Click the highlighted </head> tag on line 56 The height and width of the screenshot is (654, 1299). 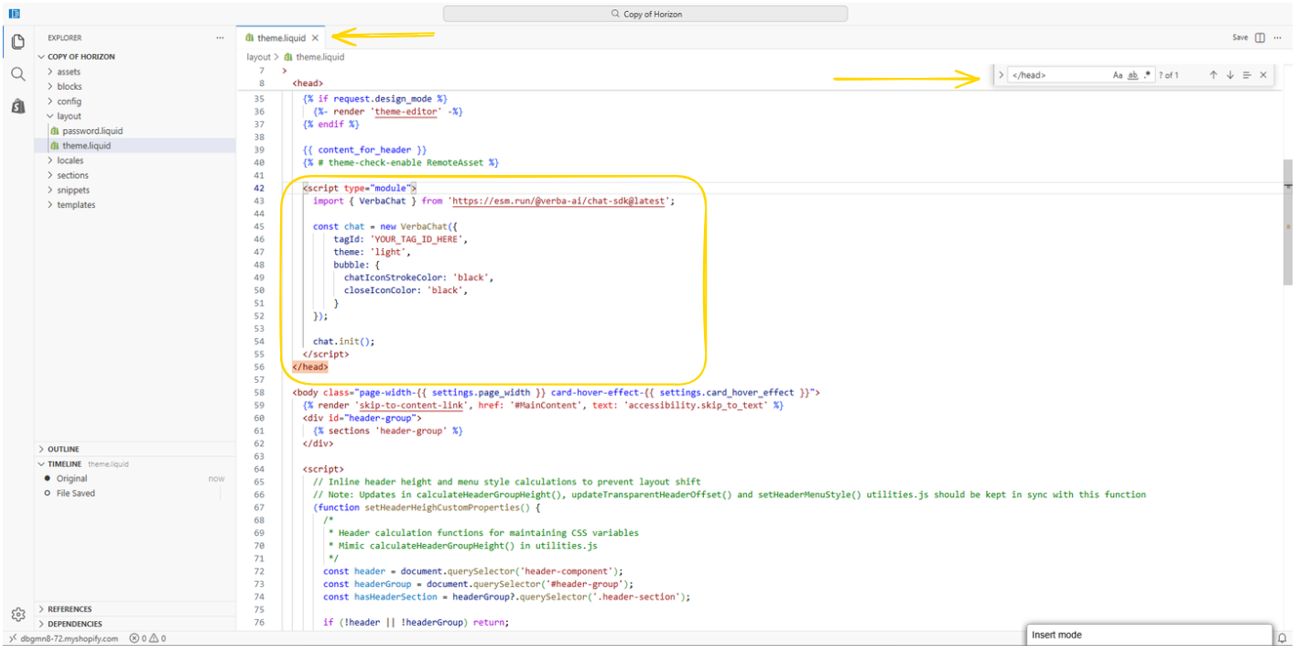pyautogui.click(x=309, y=366)
